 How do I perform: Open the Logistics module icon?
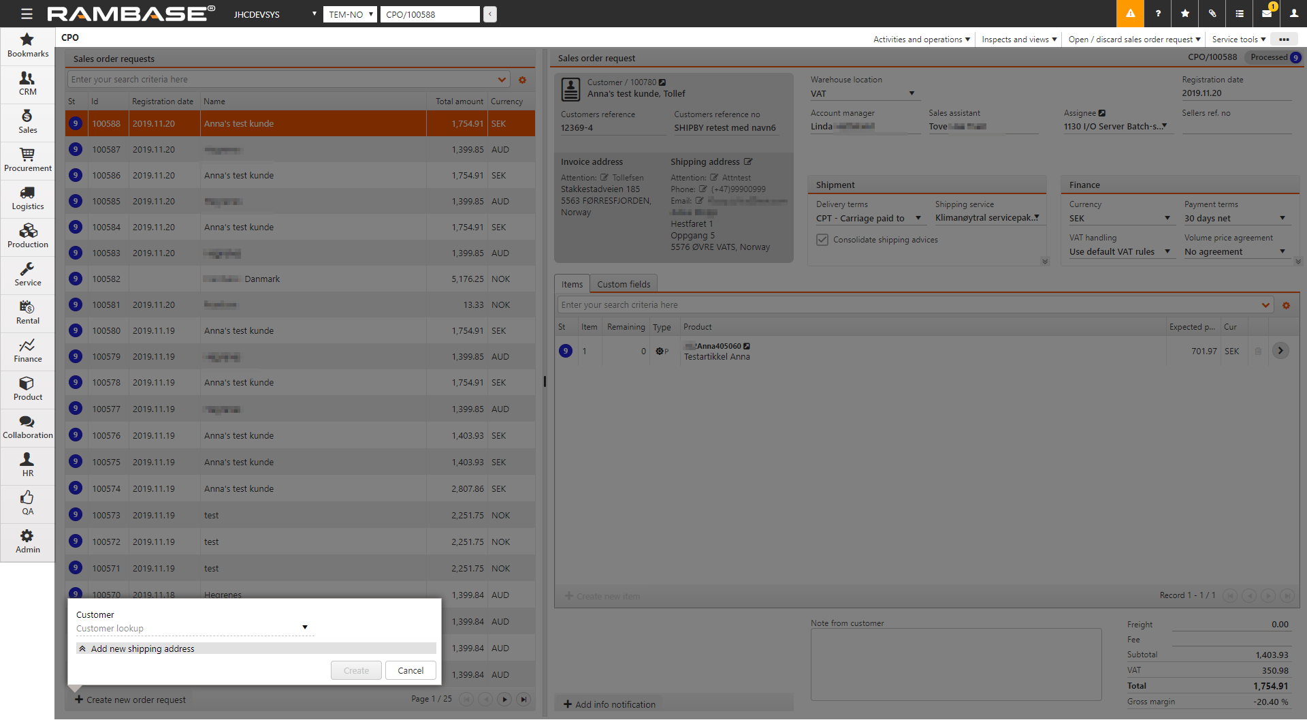coord(27,198)
